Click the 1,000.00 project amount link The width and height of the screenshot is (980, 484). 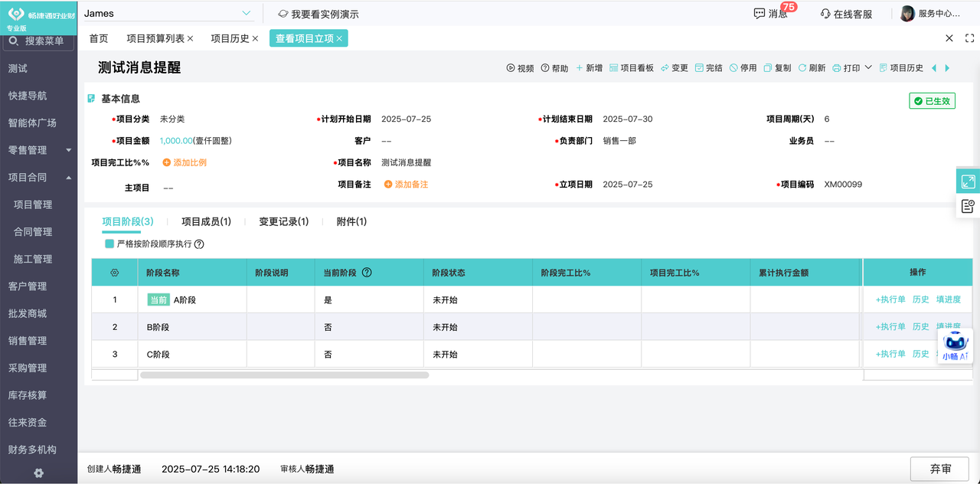(x=176, y=141)
